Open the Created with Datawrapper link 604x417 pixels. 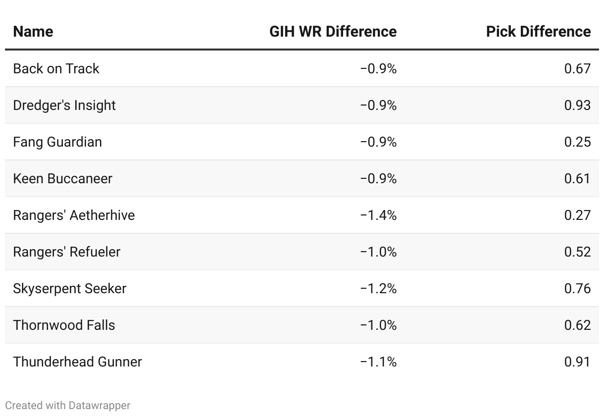(68, 405)
